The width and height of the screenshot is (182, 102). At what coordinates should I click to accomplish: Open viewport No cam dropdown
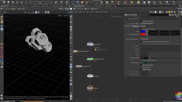pyautogui.click(x=66, y=16)
